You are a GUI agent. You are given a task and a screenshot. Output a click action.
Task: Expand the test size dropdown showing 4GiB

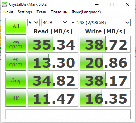55,23
